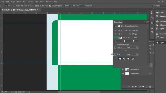The height and width of the screenshot is (93, 166).
Task: Open stroke width dropdown arrow
Action: [x=132, y=38]
